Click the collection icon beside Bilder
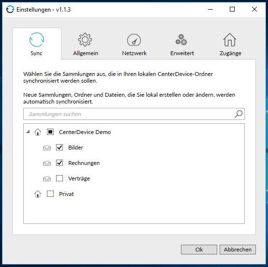 pos(47,148)
